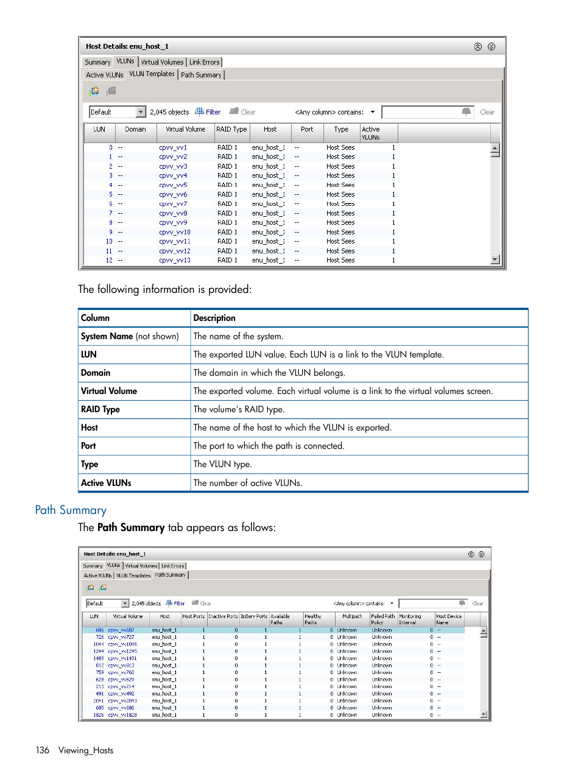Expand downward icon in top Host Details header
The width and height of the screenshot is (581, 774).
coord(491,47)
